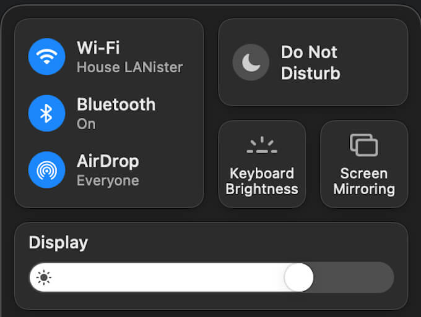Click the House LANister network name
Screen dimensions: 421x317
129,67
